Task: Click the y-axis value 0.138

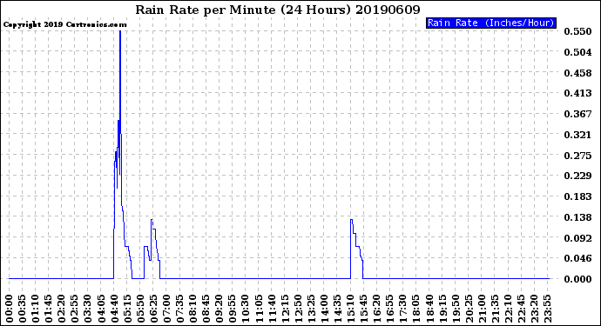Action: pos(577,217)
